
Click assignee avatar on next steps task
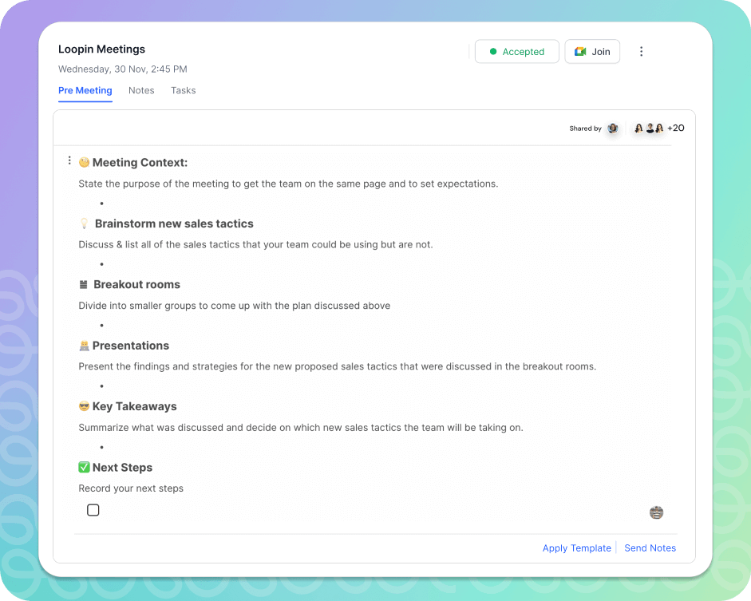(656, 512)
